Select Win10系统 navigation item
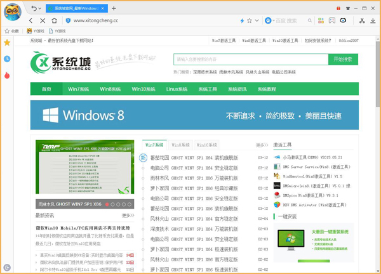 pyautogui.click(x=144, y=89)
